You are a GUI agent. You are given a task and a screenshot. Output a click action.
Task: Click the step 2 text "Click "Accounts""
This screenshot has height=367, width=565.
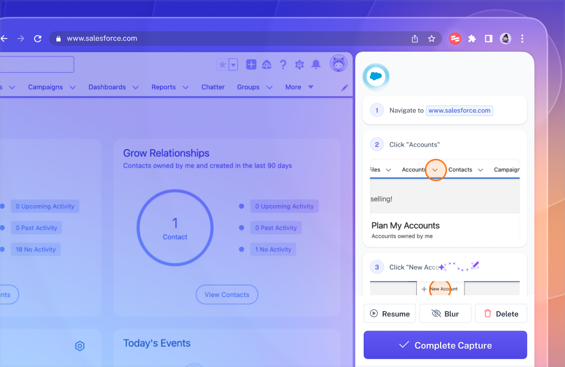pyautogui.click(x=414, y=145)
